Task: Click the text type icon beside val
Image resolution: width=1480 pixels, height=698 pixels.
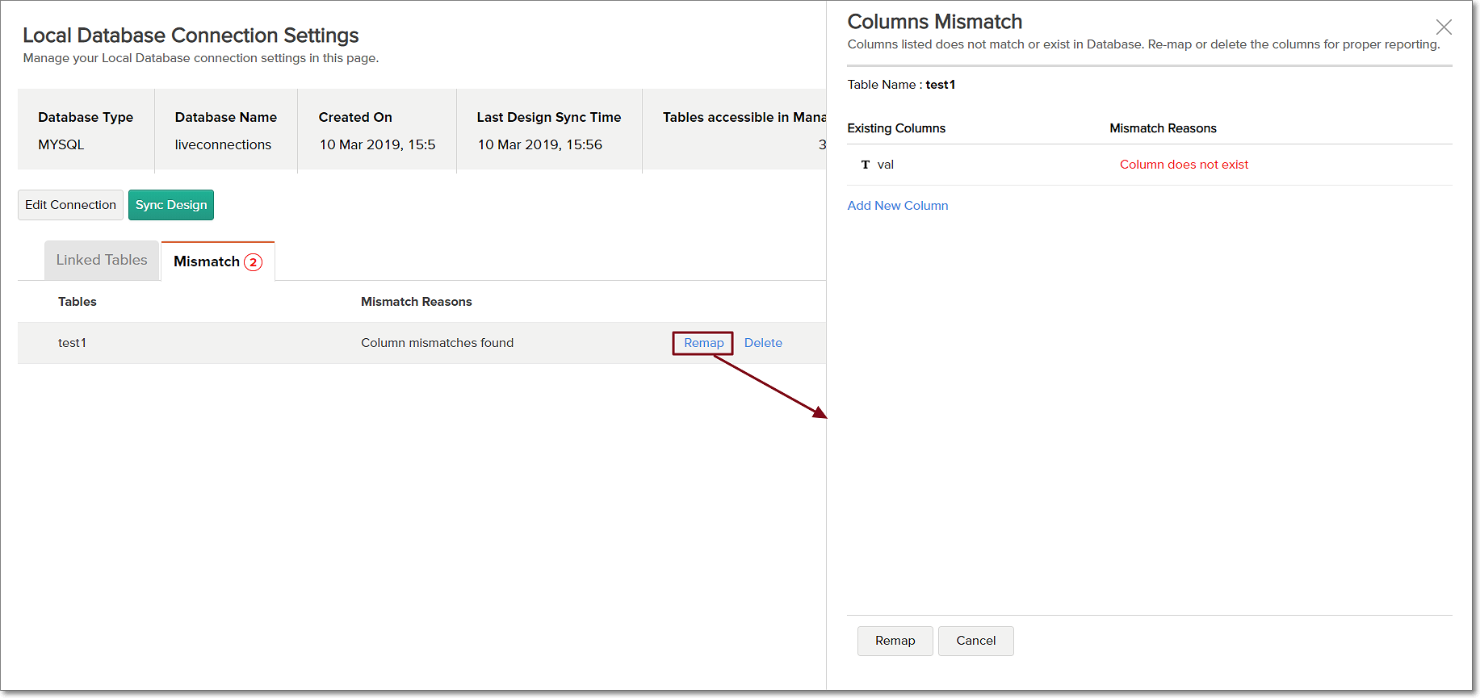Action: click(865, 165)
